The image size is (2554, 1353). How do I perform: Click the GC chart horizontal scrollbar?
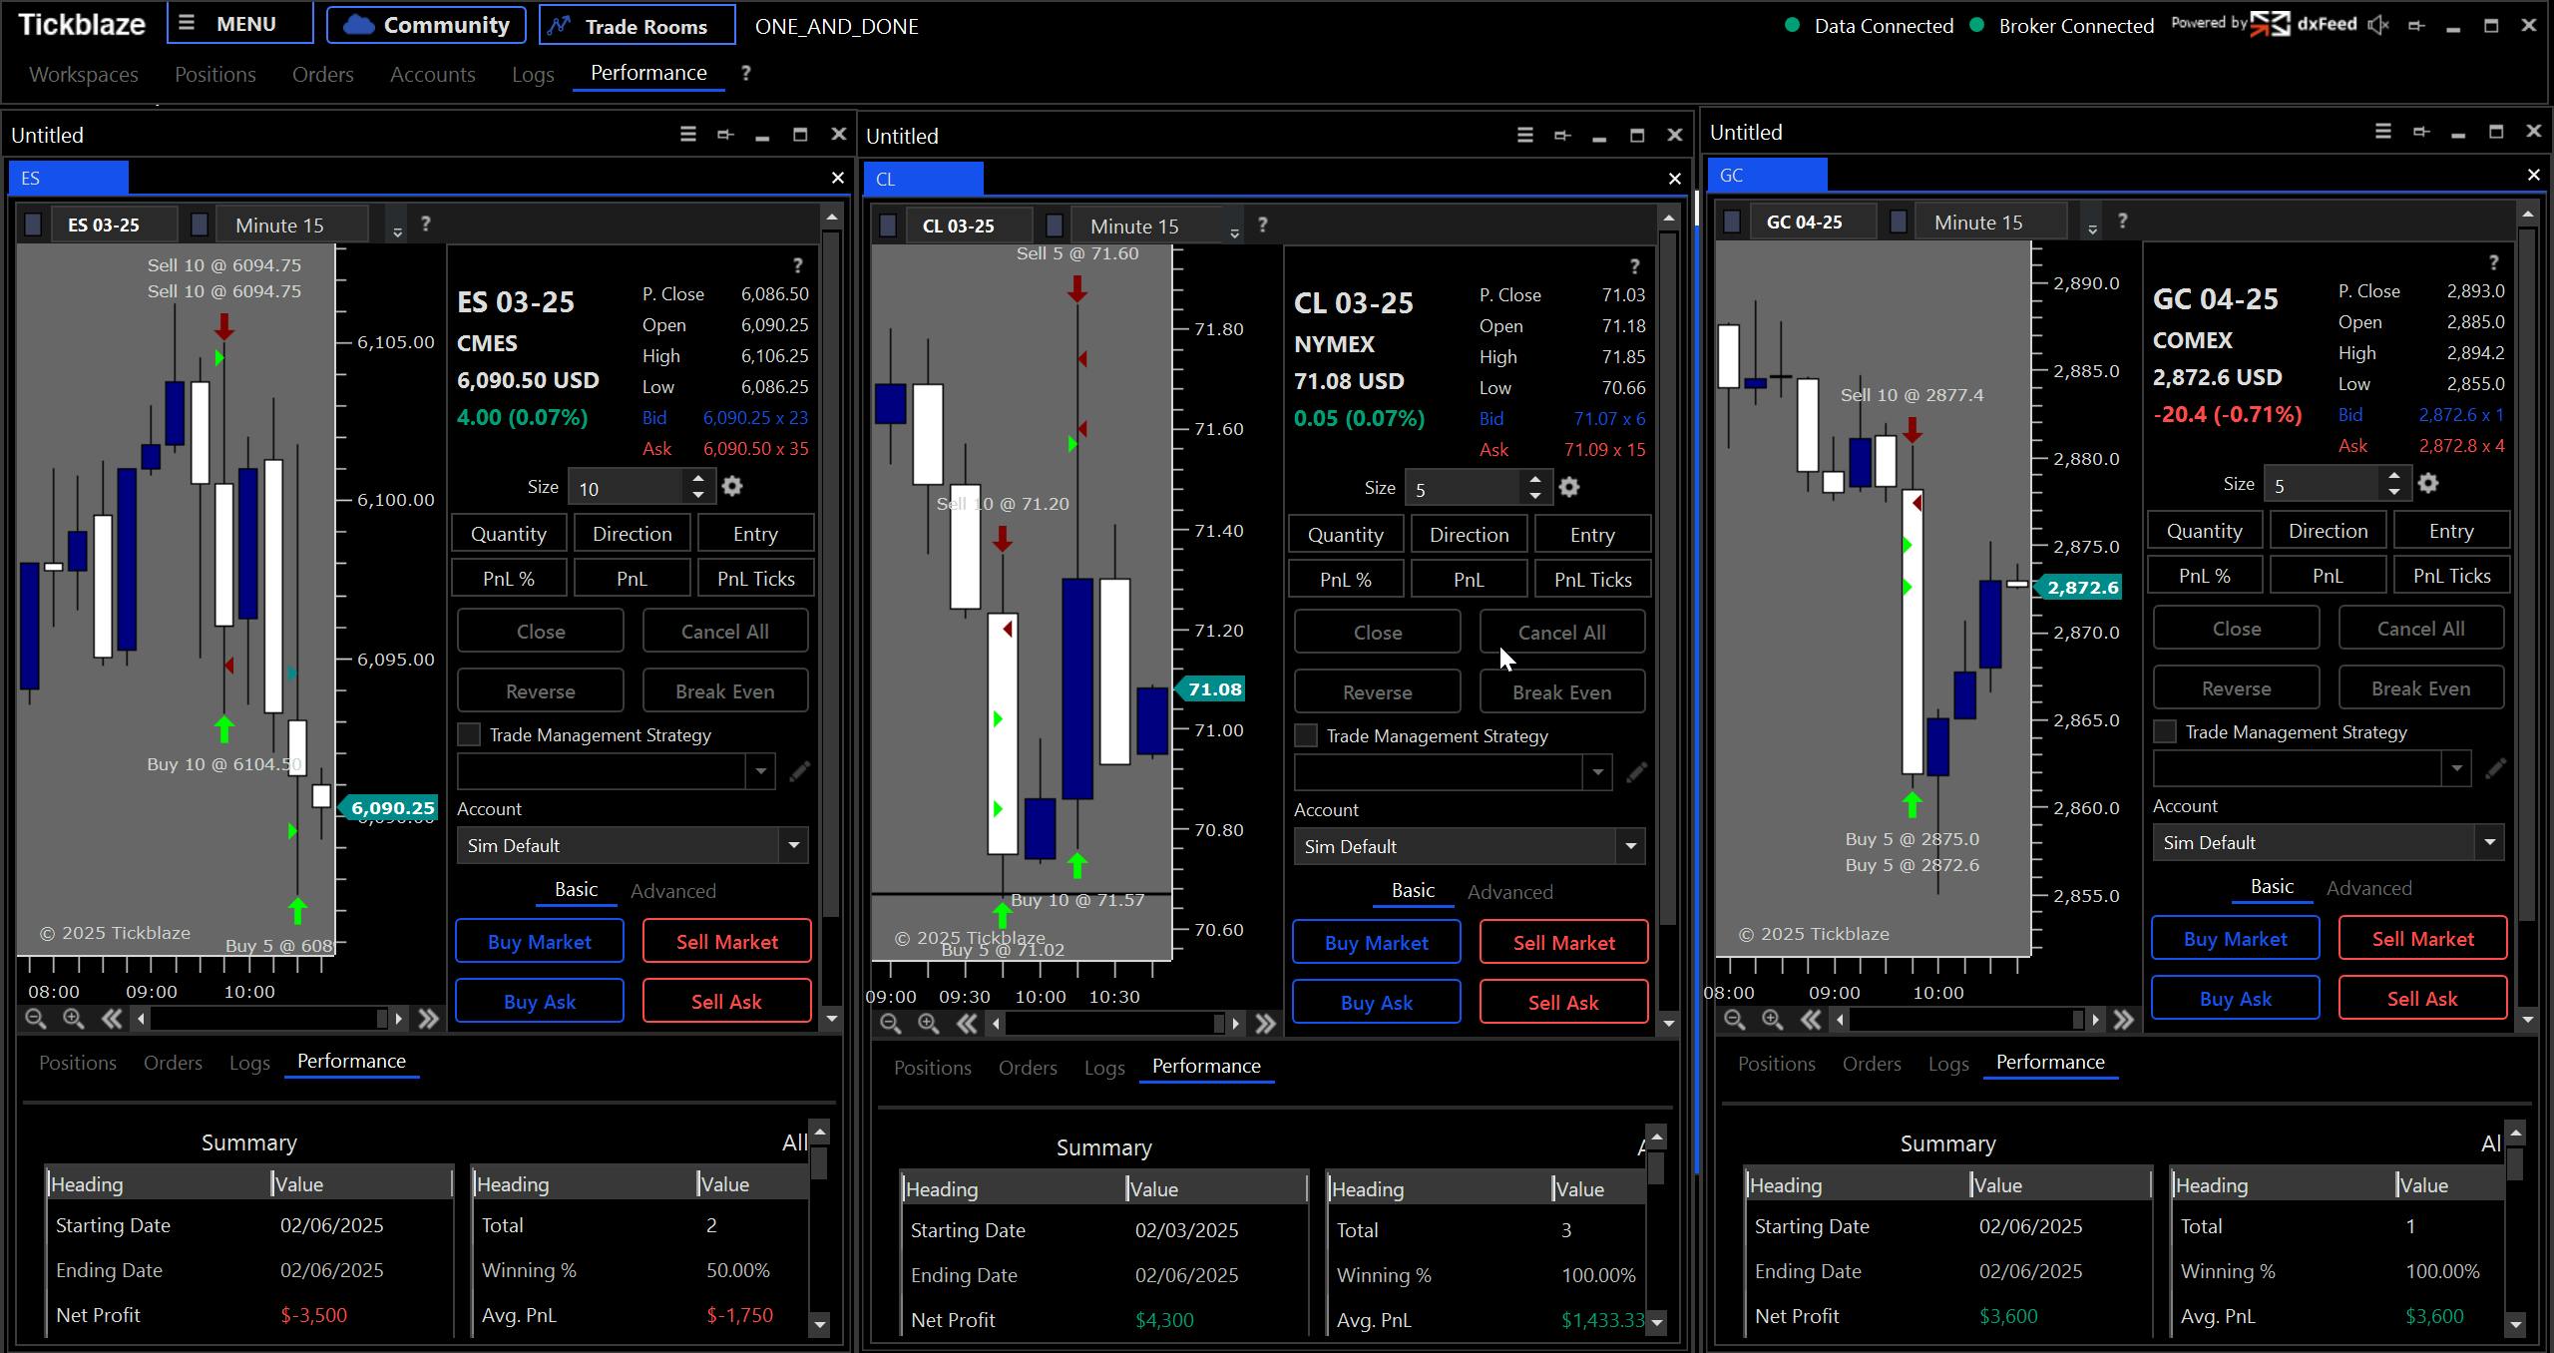pyautogui.click(x=1966, y=1020)
